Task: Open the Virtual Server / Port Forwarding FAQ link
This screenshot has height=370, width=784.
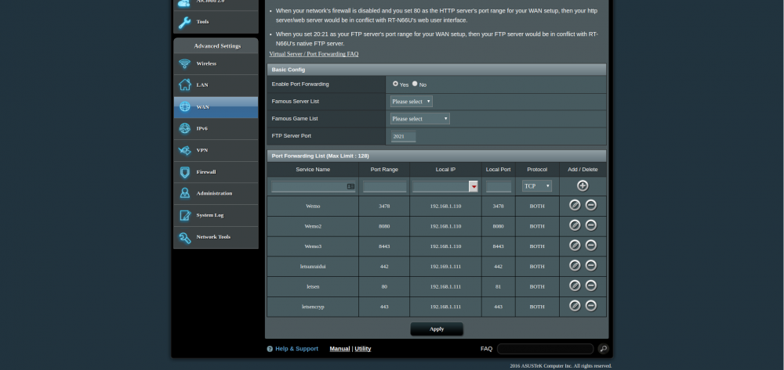Action: (314, 54)
